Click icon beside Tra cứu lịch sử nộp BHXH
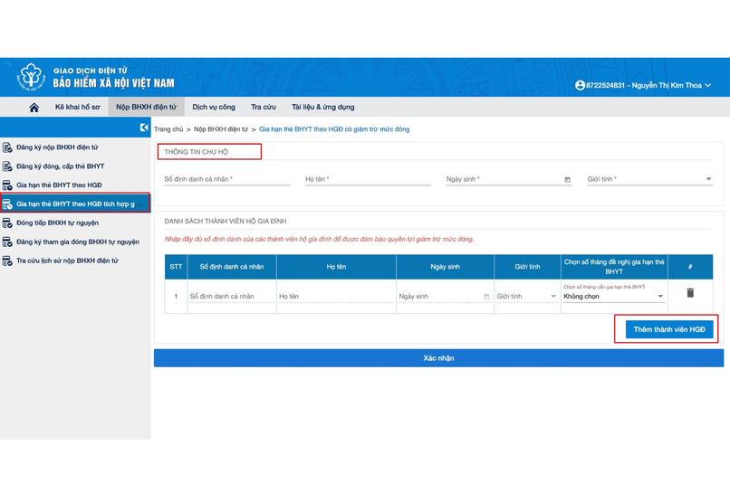730x493 pixels. pyautogui.click(x=7, y=261)
